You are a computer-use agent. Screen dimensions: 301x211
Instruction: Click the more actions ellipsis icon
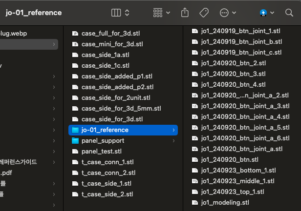224,13
